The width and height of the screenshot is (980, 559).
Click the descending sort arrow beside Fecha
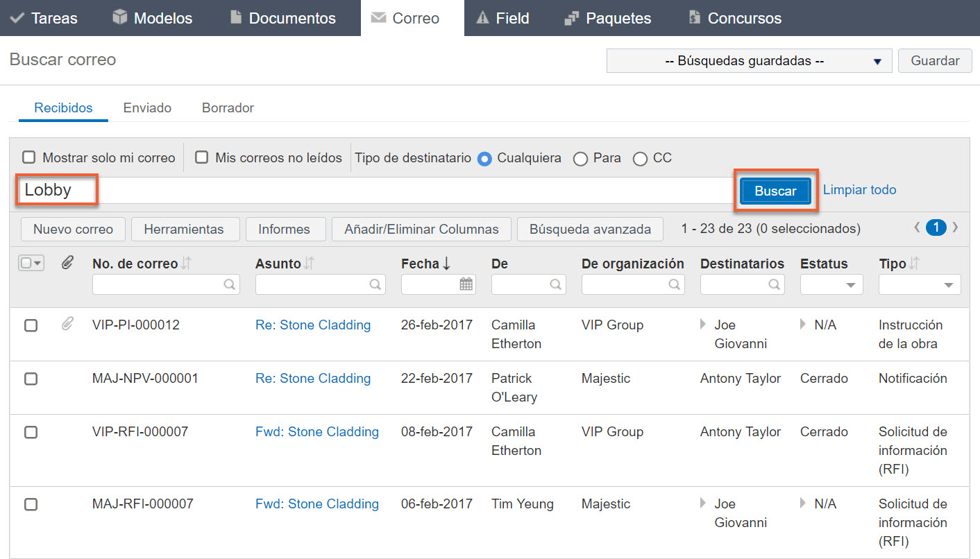tap(446, 264)
